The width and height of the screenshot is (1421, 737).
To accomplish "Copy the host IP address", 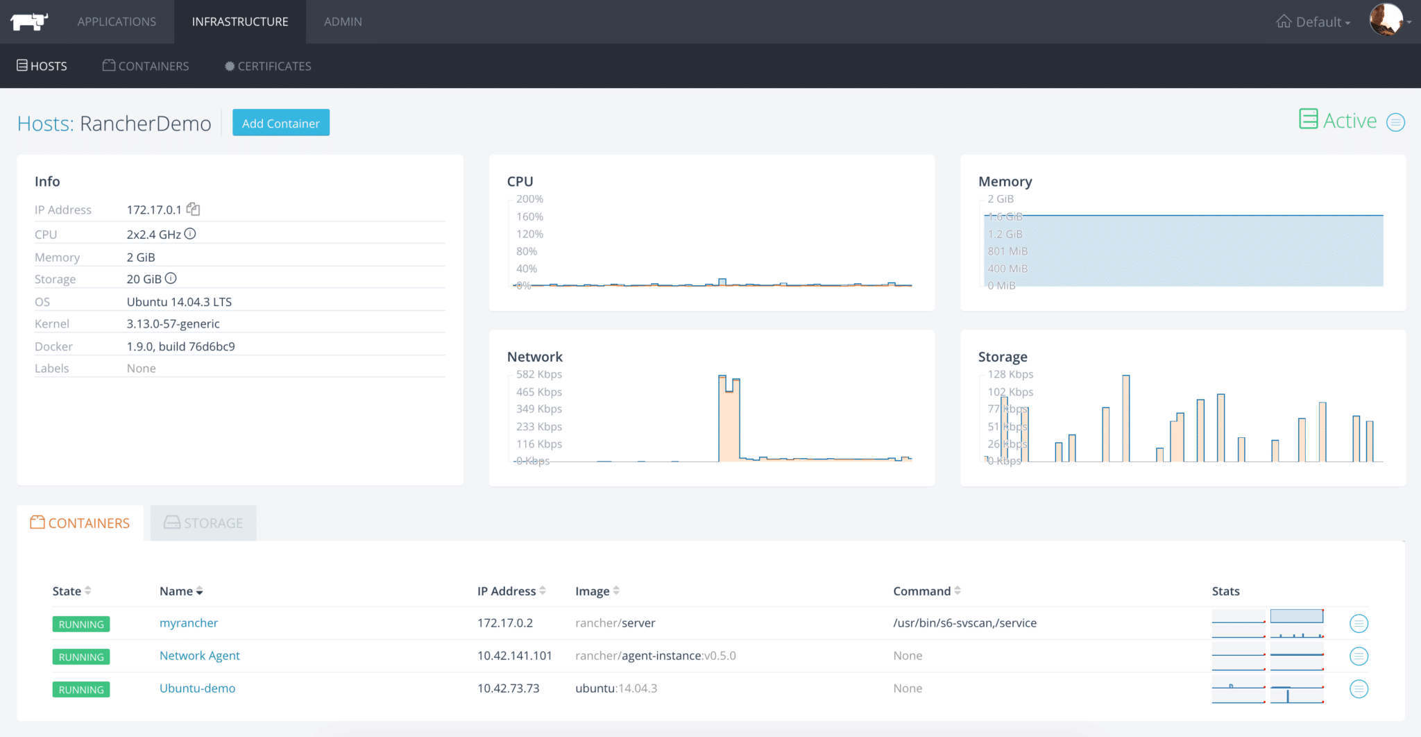I will click(194, 209).
